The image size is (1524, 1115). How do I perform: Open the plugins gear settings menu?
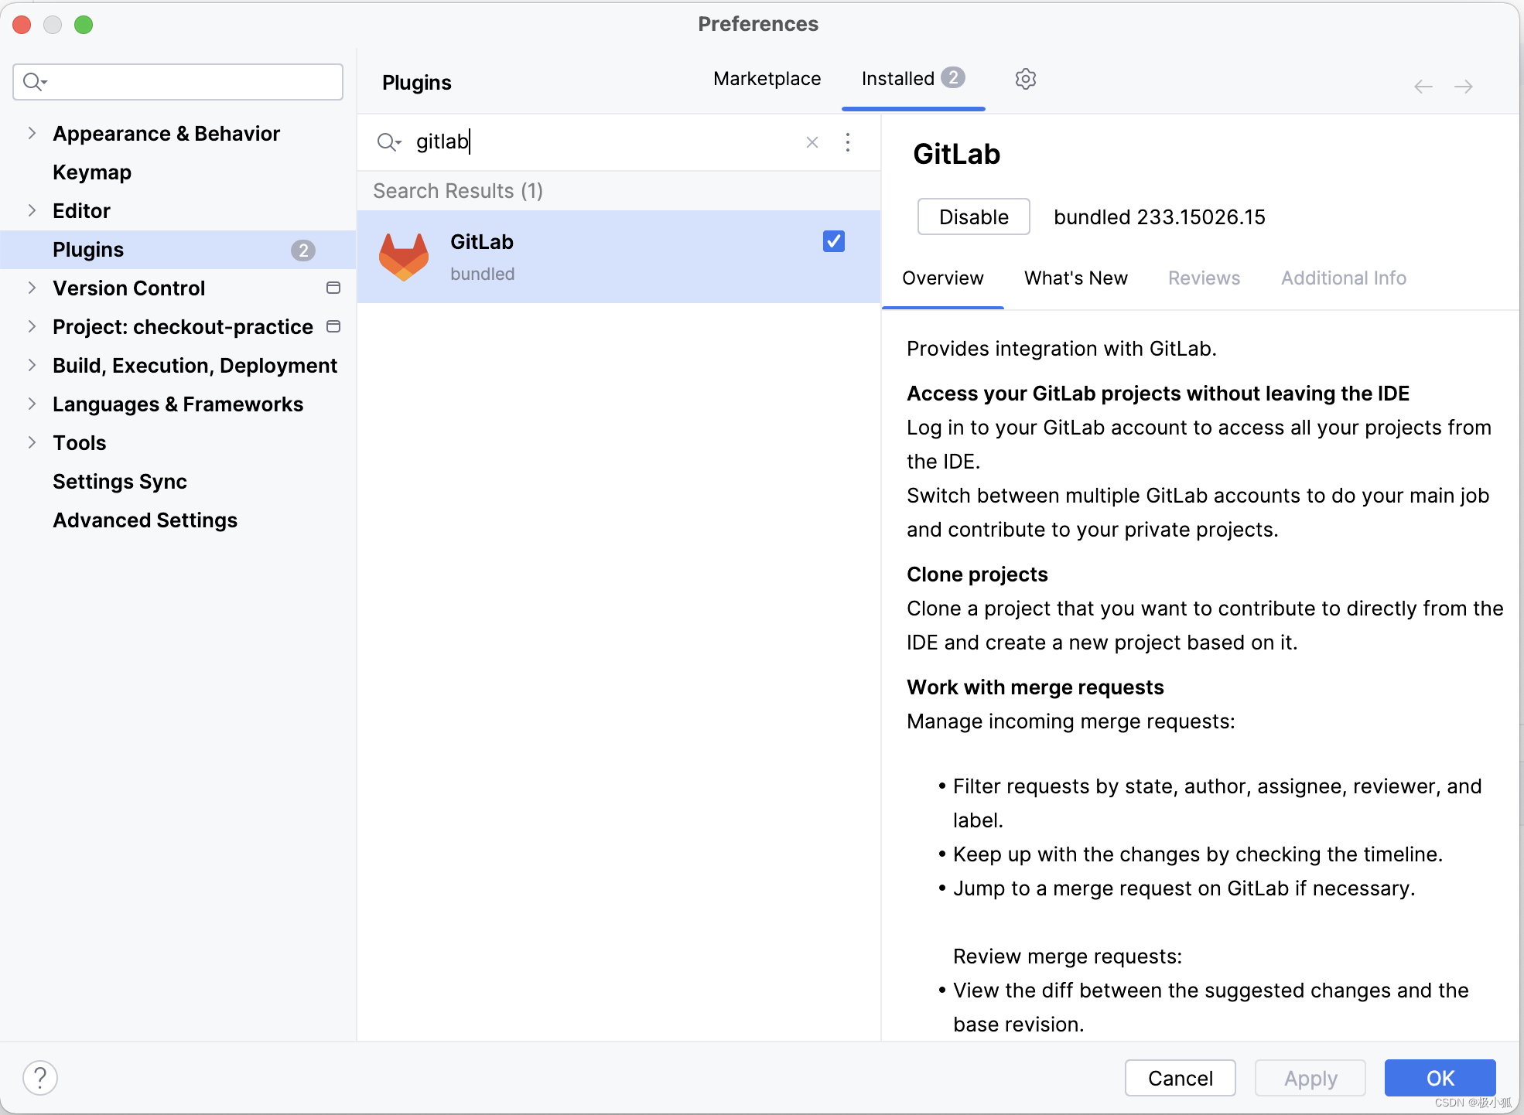[x=1025, y=79]
